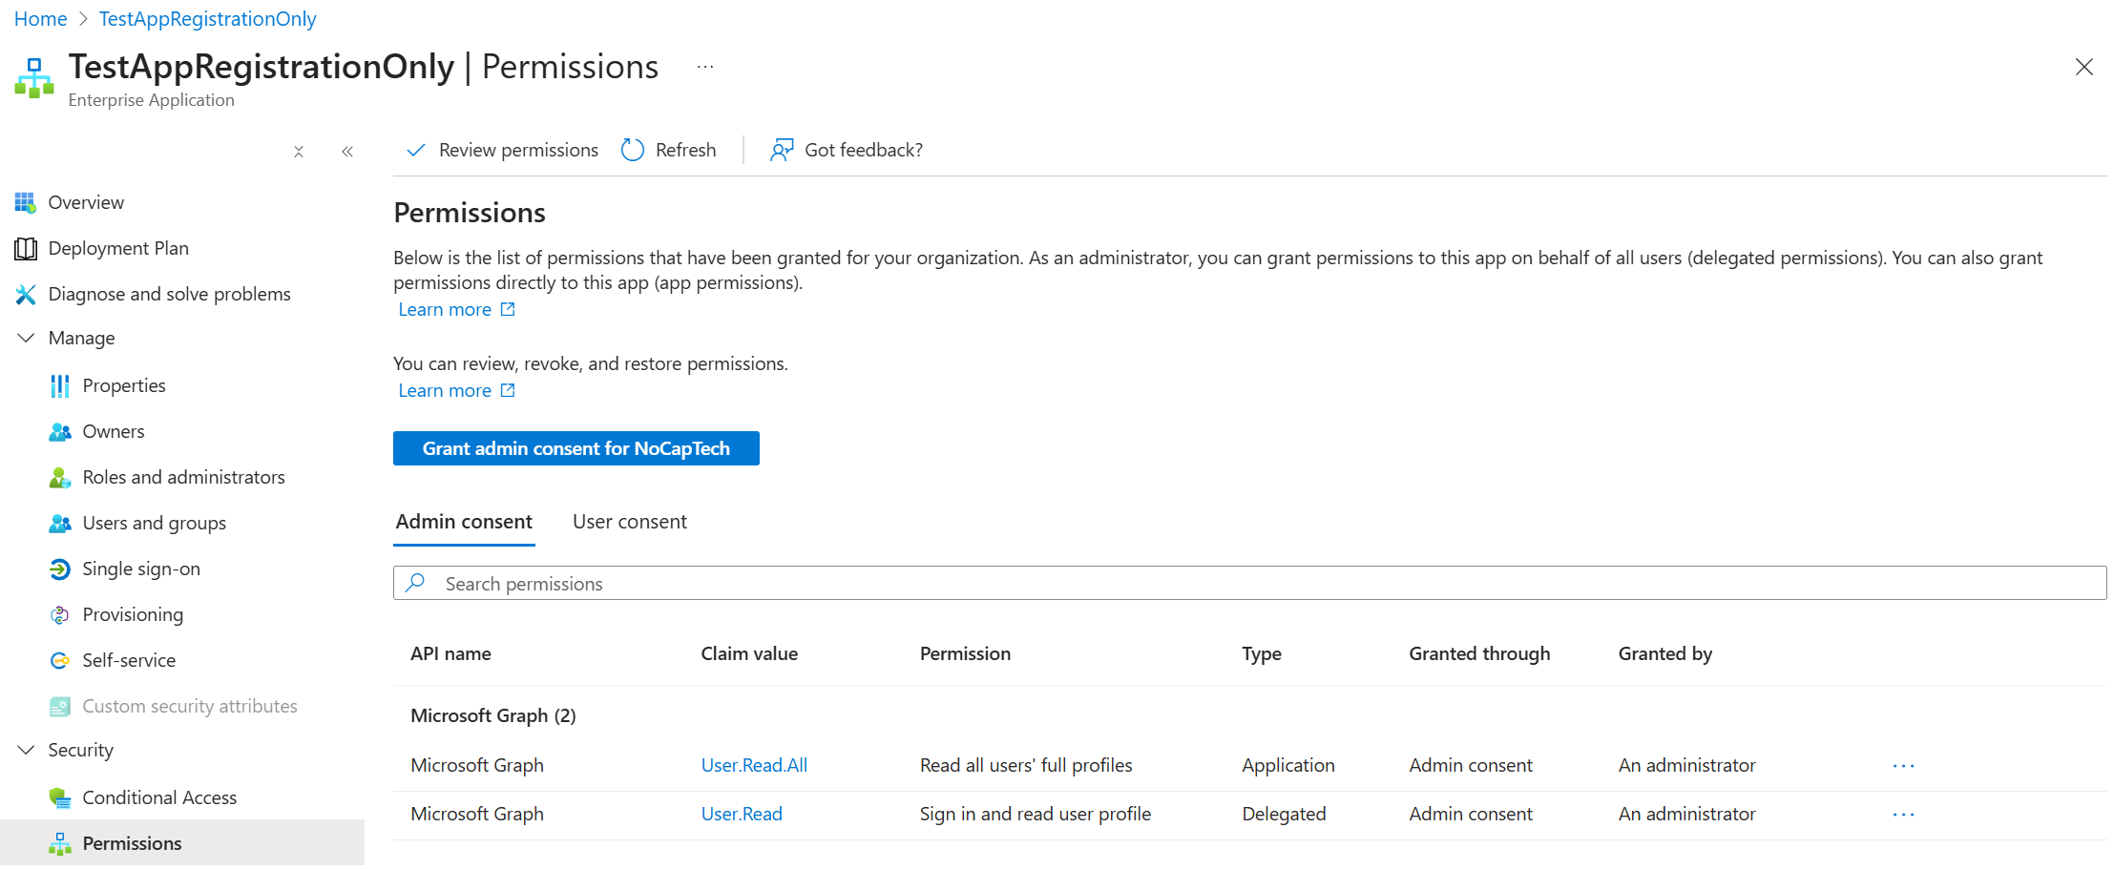Click the Deployment Plan book icon

click(25, 248)
